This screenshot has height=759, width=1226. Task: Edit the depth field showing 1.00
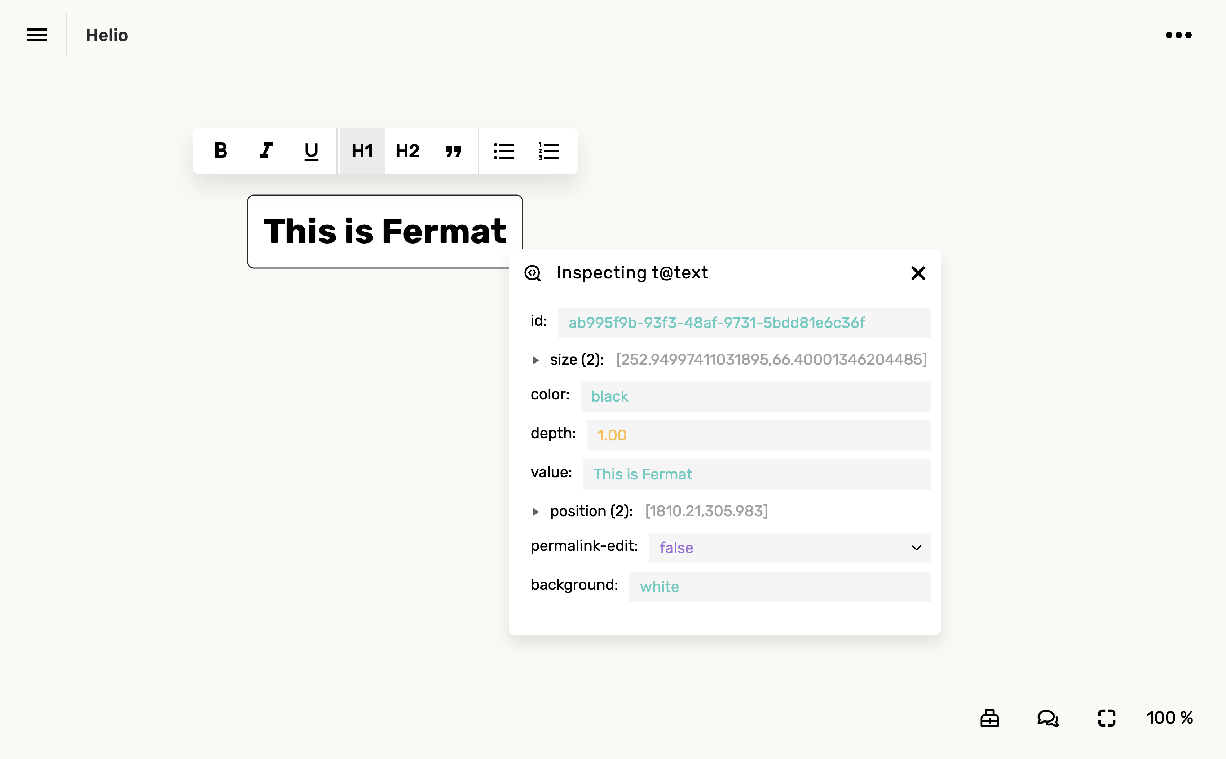[758, 435]
